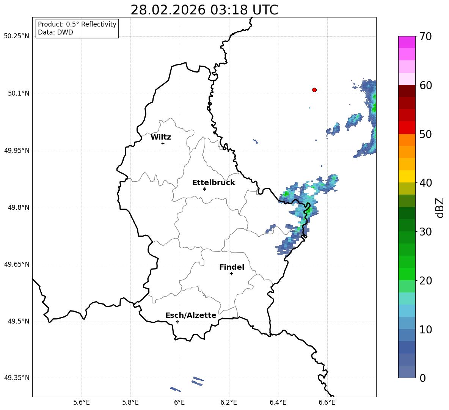Viewport: 449px width, 410px height.
Task: Click the Ettelbruck station label
Action: point(214,183)
